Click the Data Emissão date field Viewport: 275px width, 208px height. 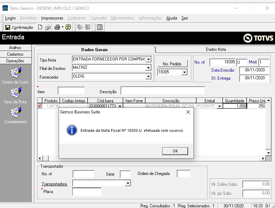click(254, 70)
